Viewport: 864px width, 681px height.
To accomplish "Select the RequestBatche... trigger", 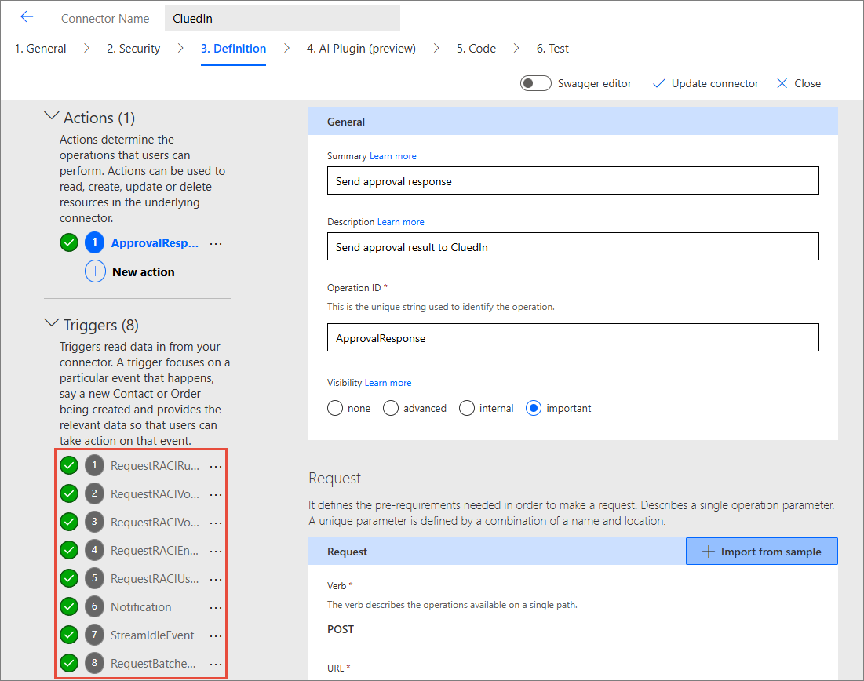I will [x=153, y=664].
